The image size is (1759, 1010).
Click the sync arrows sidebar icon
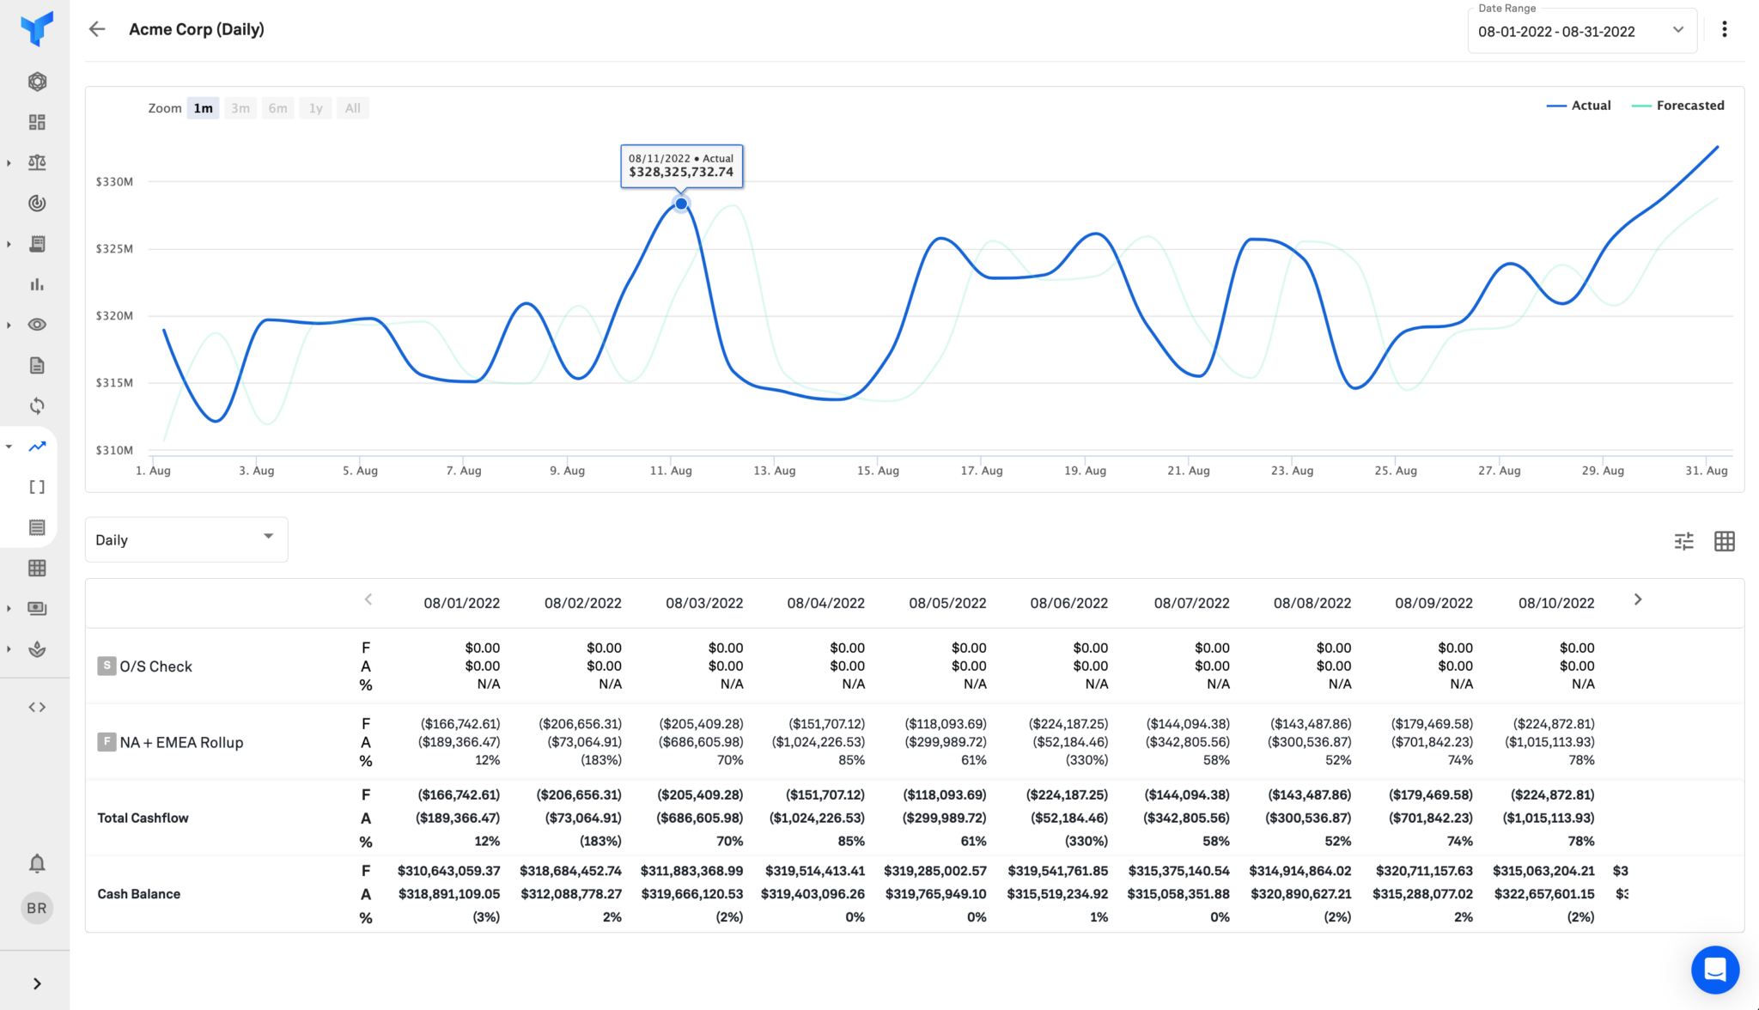(37, 406)
